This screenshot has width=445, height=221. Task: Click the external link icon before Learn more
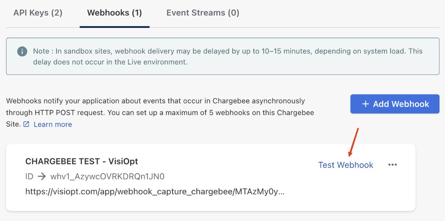26,124
